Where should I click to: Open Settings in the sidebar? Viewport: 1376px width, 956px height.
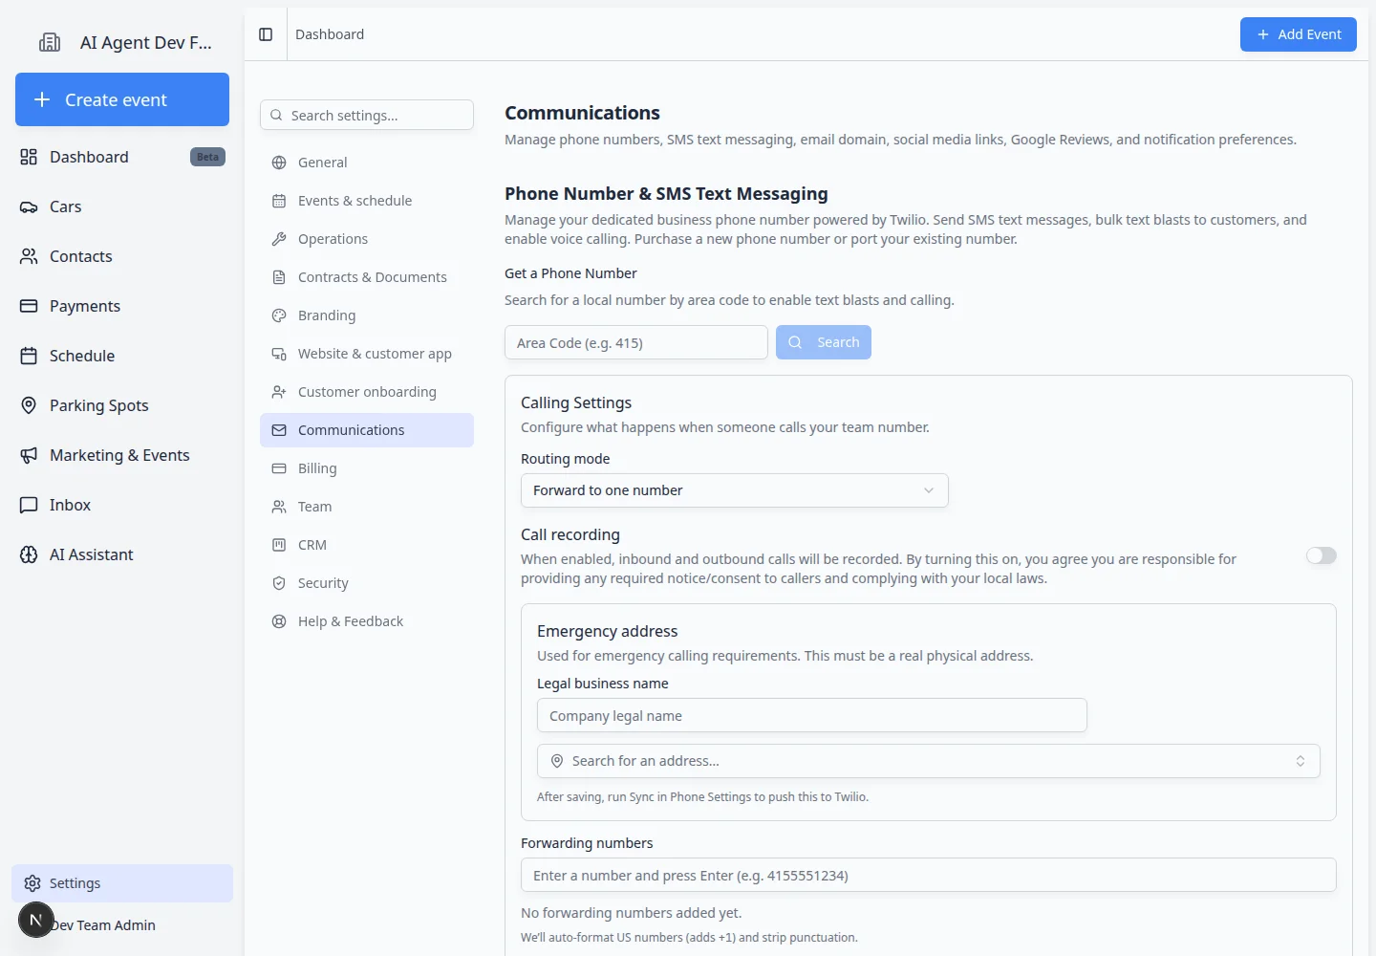pos(122,883)
